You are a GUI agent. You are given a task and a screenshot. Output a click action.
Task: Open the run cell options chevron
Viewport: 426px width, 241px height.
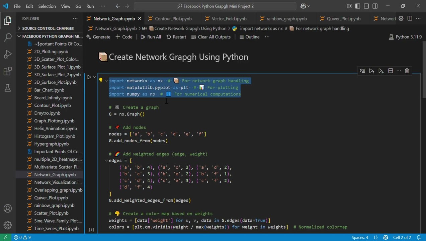[x=95, y=77]
